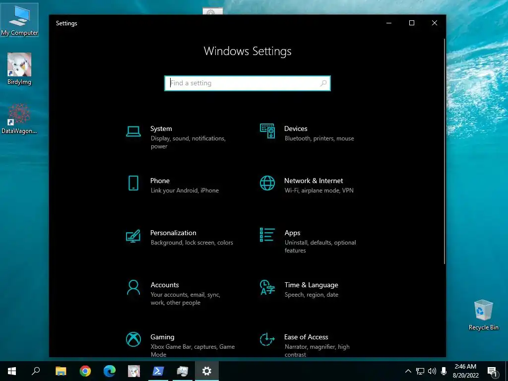Click 'Speech, region, date' description

[x=312, y=295]
